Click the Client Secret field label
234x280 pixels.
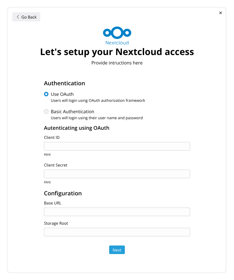(56, 165)
